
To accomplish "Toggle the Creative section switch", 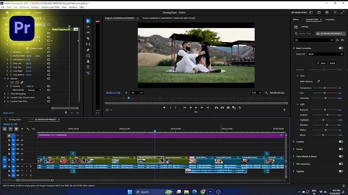I will coord(341,141).
